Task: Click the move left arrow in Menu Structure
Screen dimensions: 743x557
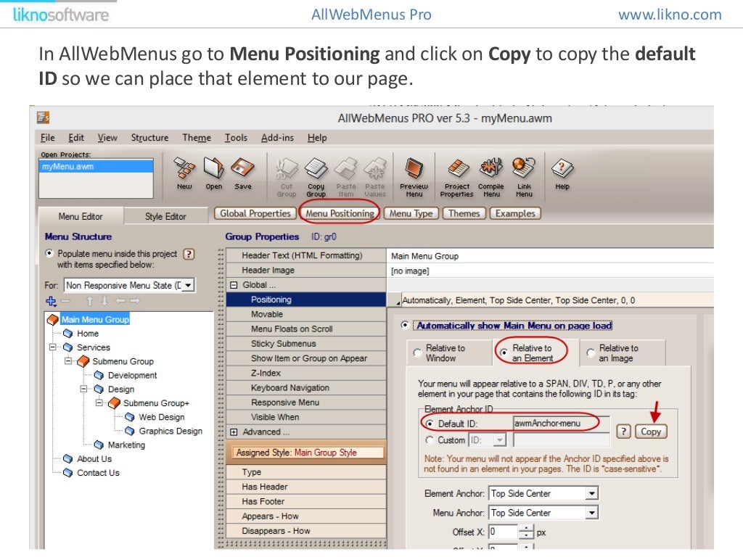Action: click(x=120, y=301)
